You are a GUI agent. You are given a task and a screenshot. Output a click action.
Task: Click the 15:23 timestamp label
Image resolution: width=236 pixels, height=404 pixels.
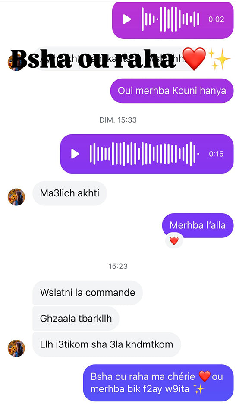coord(118,266)
